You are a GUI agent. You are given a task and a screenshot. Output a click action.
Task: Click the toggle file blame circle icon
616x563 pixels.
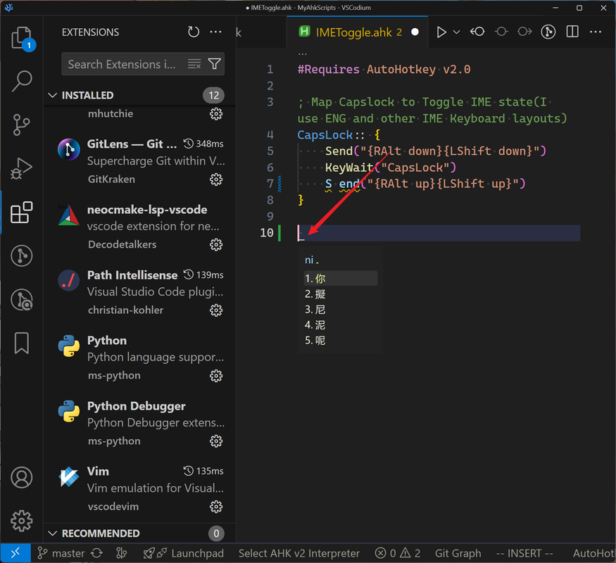[x=501, y=32]
